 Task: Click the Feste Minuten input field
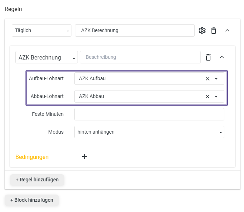click(149, 114)
